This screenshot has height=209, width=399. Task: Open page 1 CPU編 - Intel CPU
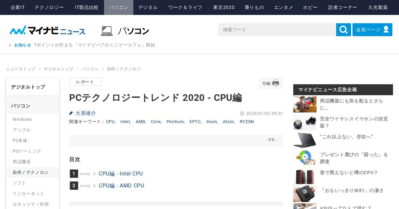(121, 174)
